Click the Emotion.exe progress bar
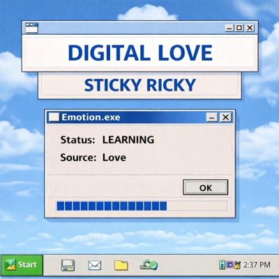 (142, 206)
